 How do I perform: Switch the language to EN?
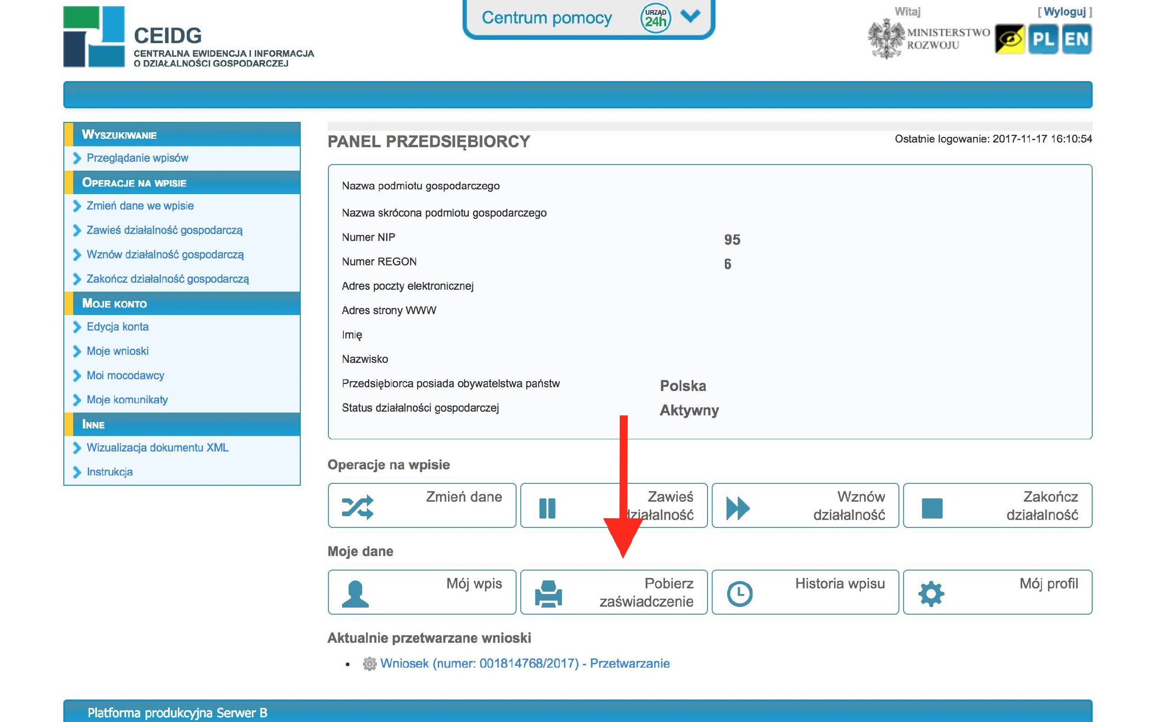click(x=1076, y=39)
